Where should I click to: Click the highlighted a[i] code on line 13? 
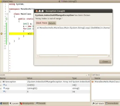coord(30,34)
